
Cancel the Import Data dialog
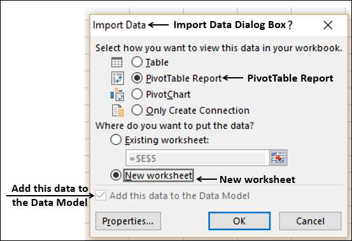[310, 221]
